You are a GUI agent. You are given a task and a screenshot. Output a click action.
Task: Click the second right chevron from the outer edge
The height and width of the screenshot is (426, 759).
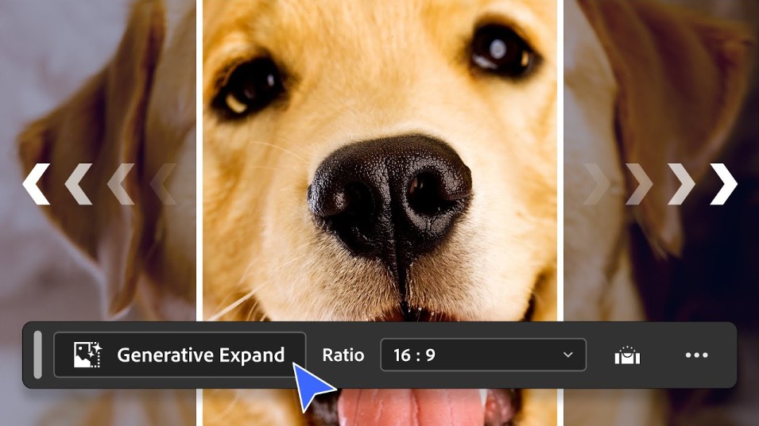click(x=681, y=184)
